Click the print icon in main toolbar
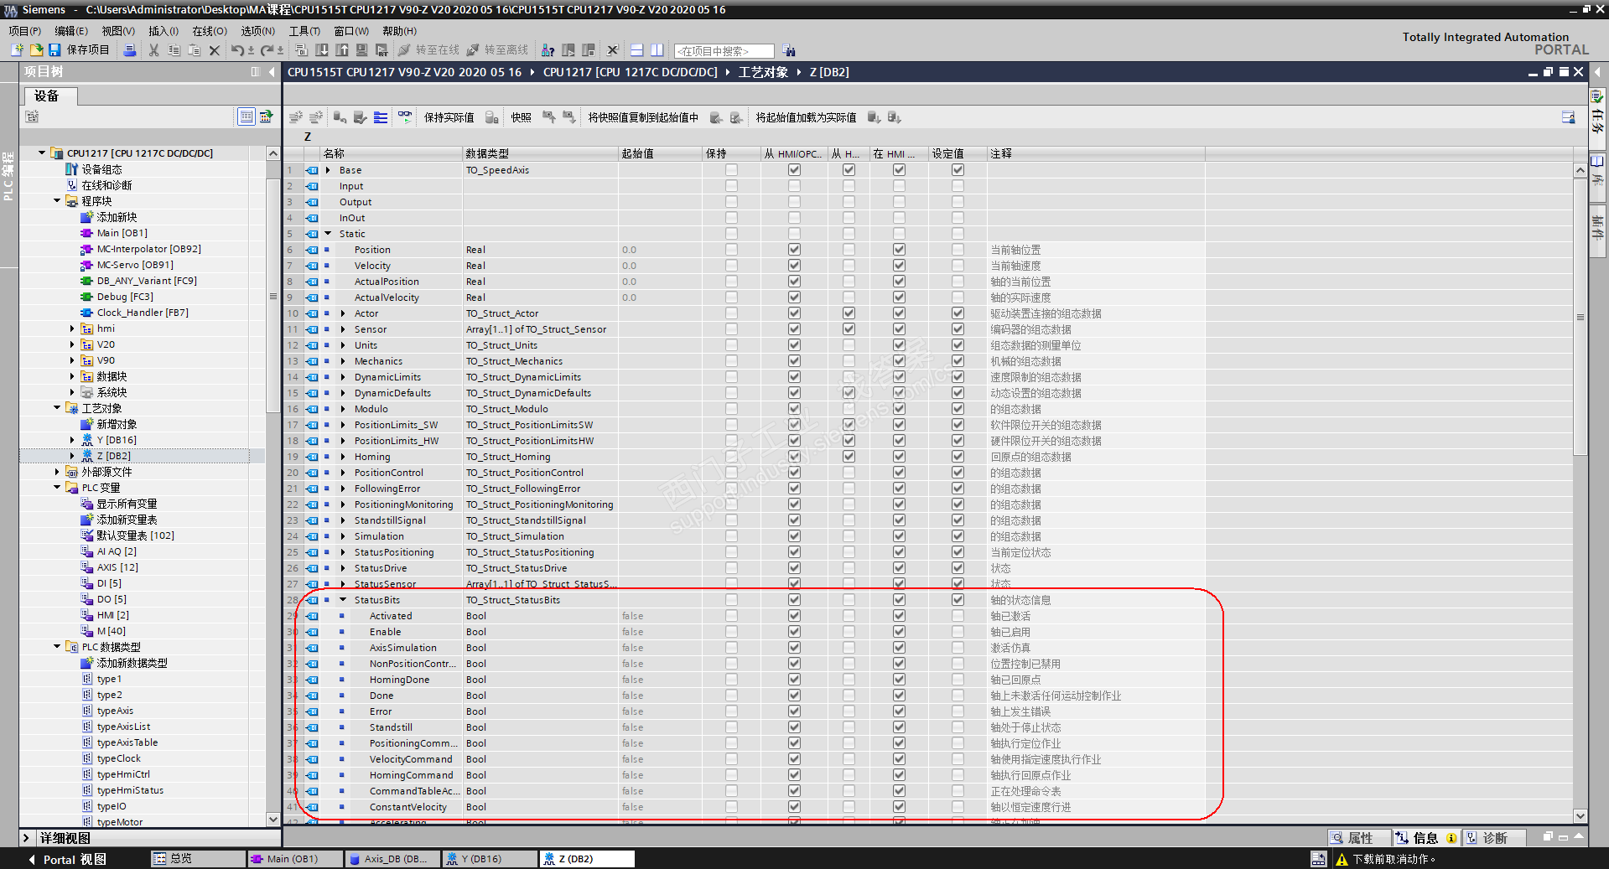Screen dimensions: 1609x869 pyautogui.click(x=130, y=50)
